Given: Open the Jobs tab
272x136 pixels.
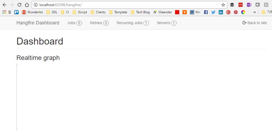Looking at the screenshot, I should pos(75,23).
